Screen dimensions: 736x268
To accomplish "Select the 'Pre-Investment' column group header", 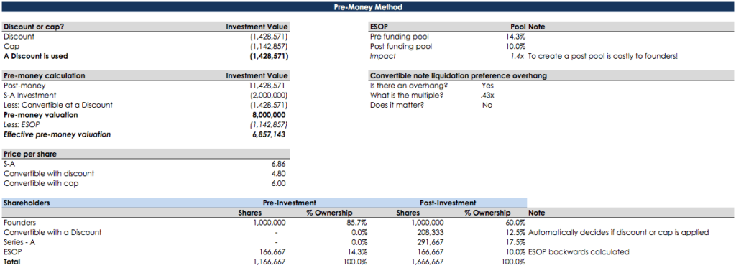I will click(x=289, y=203).
